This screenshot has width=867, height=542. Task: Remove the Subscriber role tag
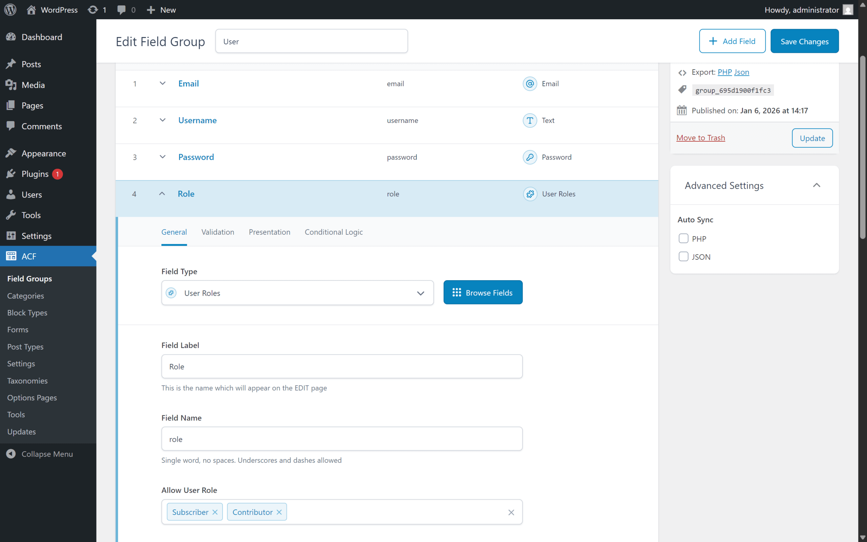[215, 512]
